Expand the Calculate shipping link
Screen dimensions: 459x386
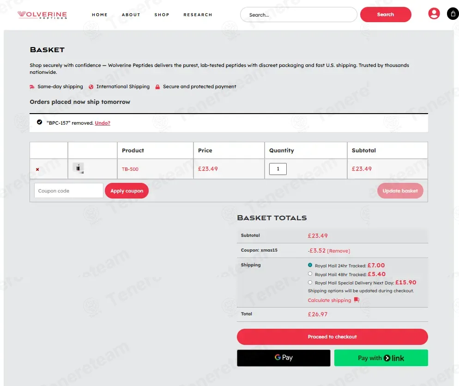[329, 300]
